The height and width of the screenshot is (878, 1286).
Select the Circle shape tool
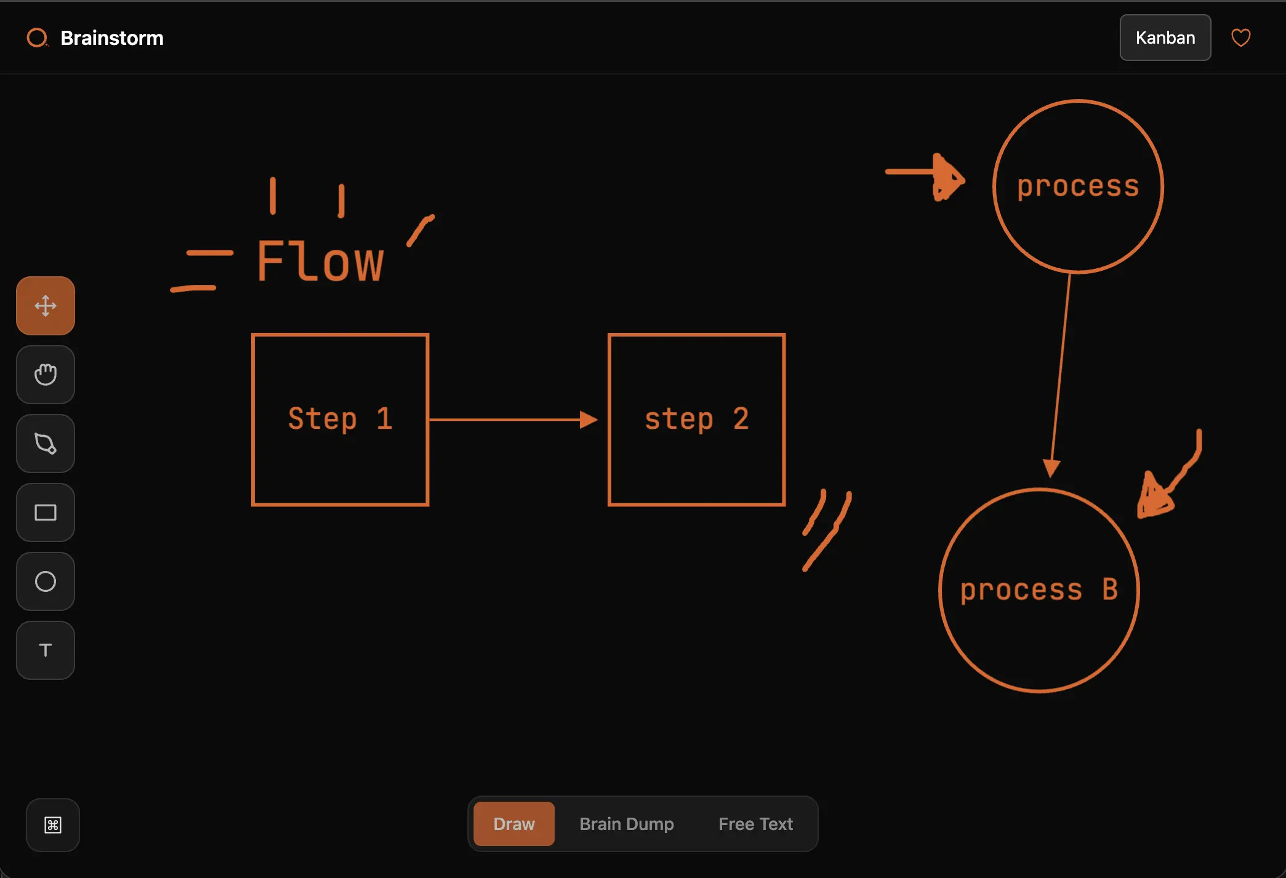point(45,581)
